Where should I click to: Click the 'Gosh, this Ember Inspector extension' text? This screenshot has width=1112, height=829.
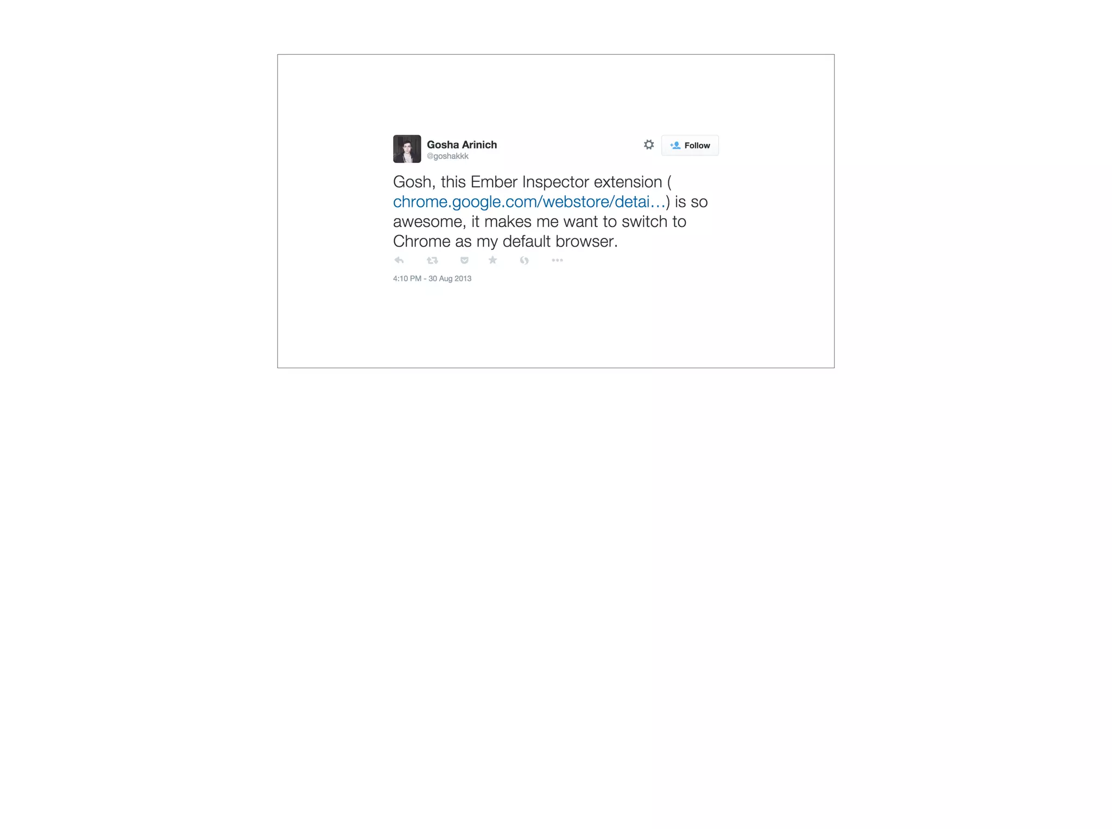click(x=528, y=182)
